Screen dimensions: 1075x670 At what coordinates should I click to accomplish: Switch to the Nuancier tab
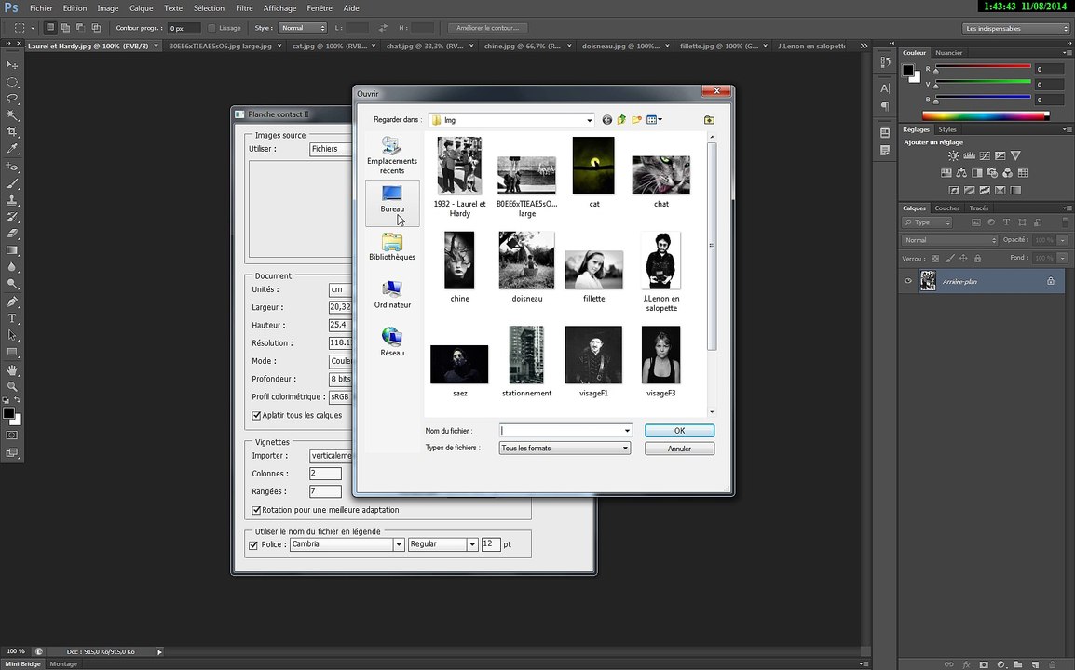pos(949,53)
